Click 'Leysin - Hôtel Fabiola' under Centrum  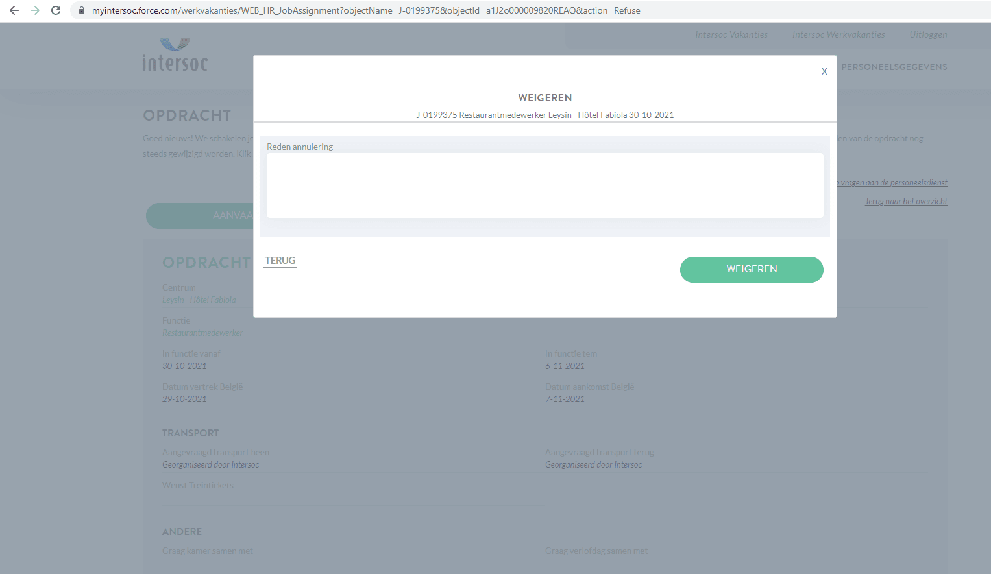click(199, 300)
